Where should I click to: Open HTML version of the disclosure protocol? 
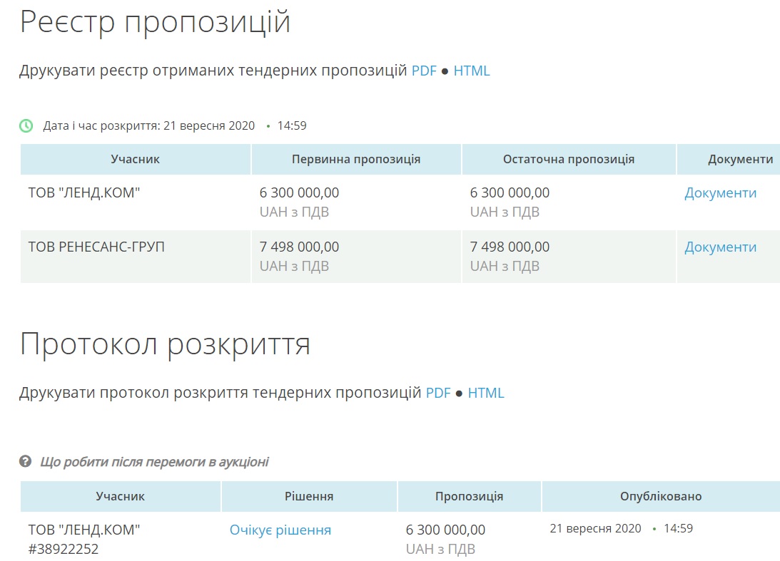[486, 393]
